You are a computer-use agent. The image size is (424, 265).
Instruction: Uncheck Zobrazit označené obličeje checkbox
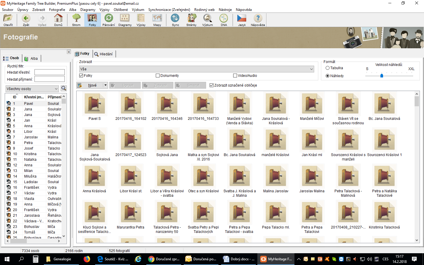tap(211, 85)
